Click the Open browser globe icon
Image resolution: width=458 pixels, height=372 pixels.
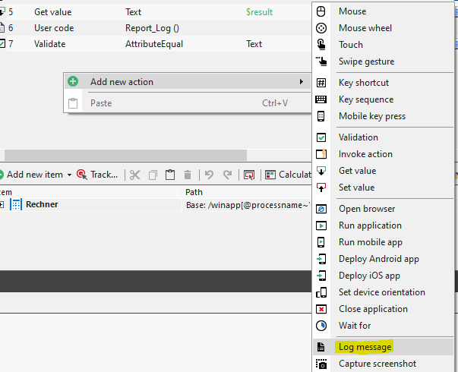click(321, 209)
